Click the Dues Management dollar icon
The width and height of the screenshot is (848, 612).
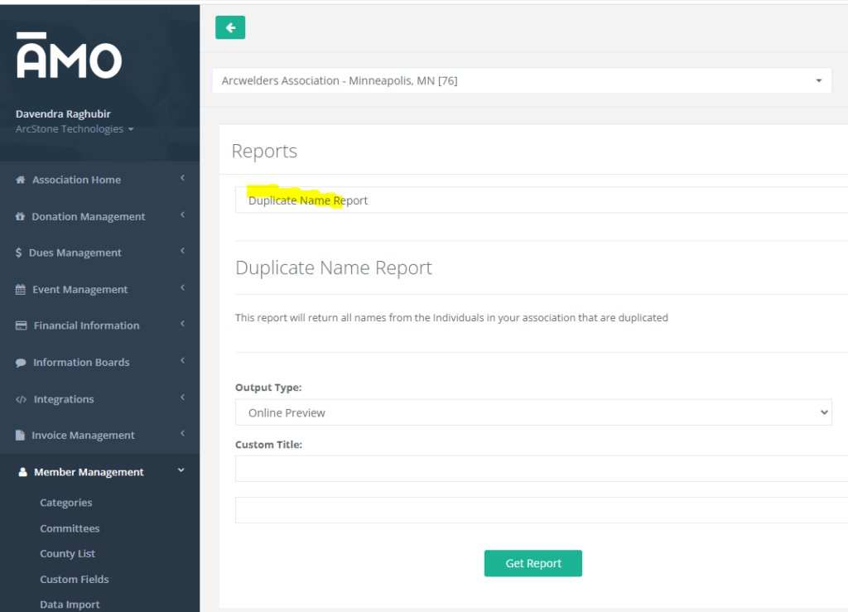(x=19, y=253)
